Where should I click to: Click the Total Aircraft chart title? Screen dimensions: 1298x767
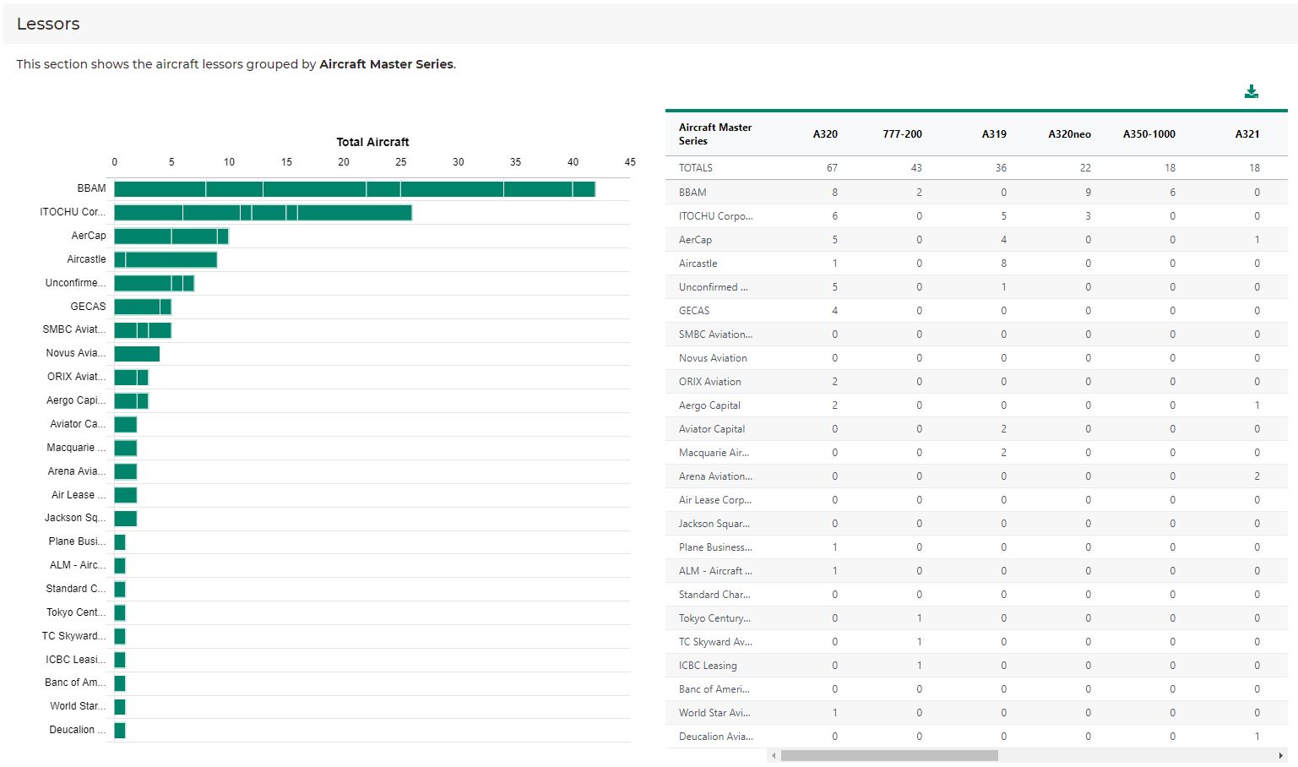coord(372,142)
